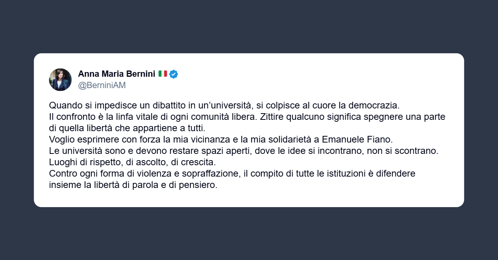Click the Italian flag emoji
The width and height of the screenshot is (498, 260).
point(163,74)
